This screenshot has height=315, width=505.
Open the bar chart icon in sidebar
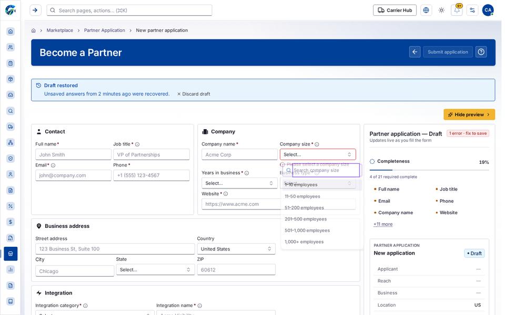[x=11, y=269]
